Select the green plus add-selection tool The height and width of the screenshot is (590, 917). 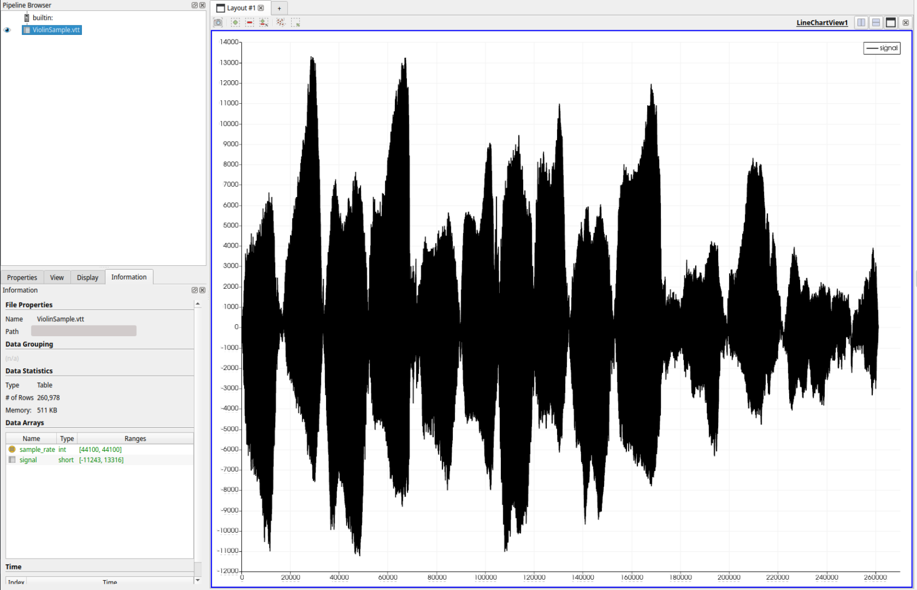point(235,22)
